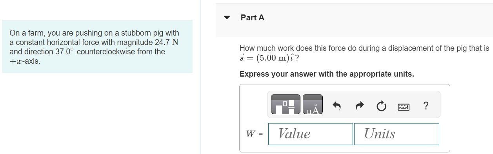493x154 pixels.
Task: Open the Greek symbols units button
Action: 313,104
